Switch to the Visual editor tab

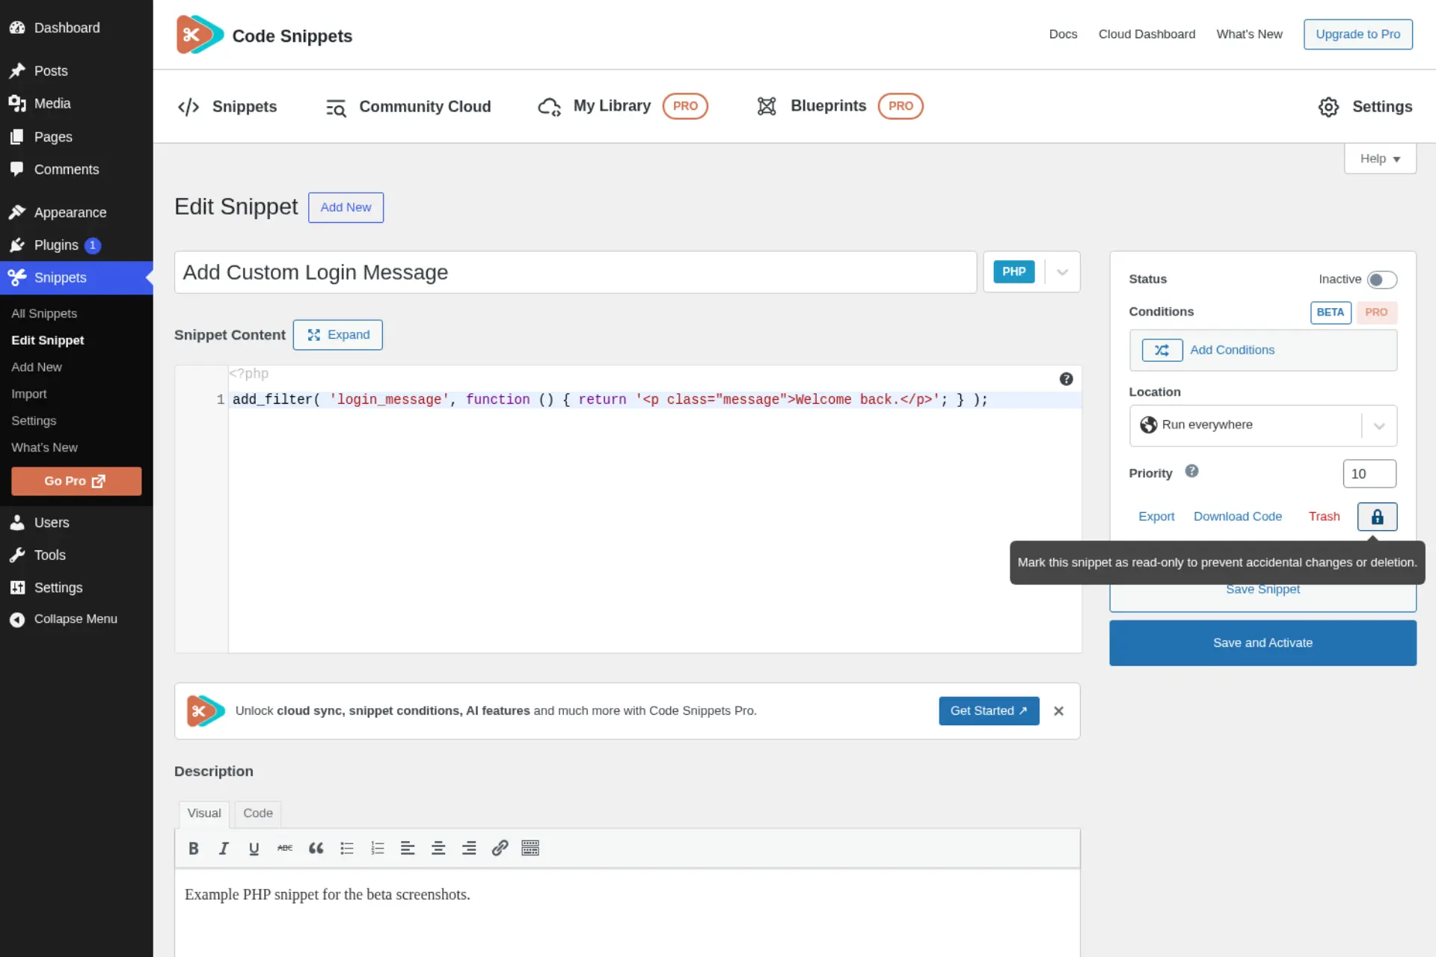(204, 813)
